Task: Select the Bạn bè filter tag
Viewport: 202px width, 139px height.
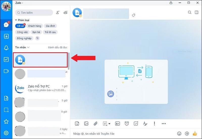Action: click(x=36, y=32)
